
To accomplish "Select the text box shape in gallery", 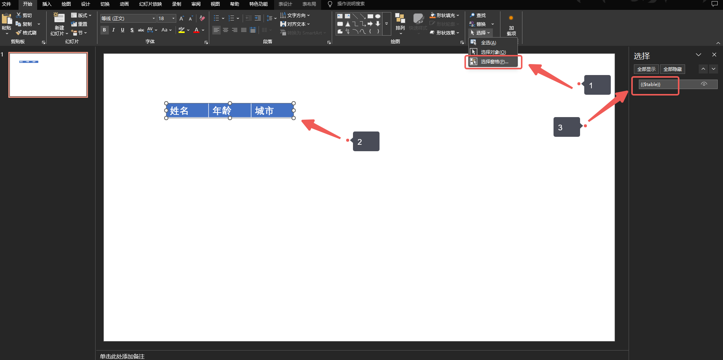I will 340,16.
